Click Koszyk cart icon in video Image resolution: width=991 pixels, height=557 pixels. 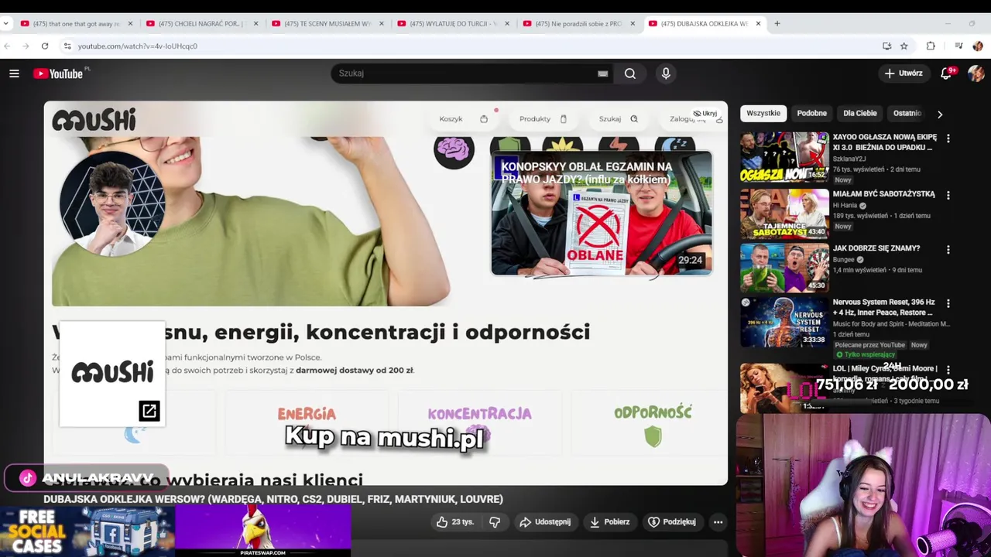click(x=484, y=119)
